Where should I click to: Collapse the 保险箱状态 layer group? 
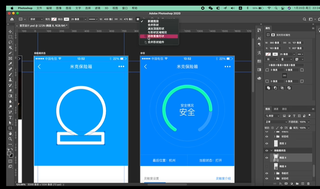click(272, 150)
